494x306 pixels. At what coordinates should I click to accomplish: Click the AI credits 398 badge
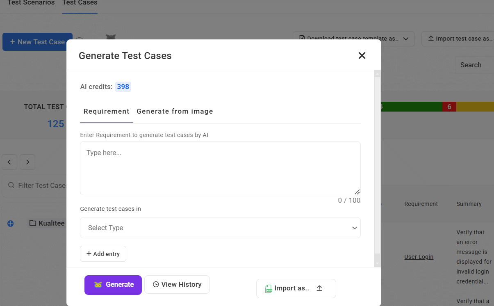tap(123, 87)
